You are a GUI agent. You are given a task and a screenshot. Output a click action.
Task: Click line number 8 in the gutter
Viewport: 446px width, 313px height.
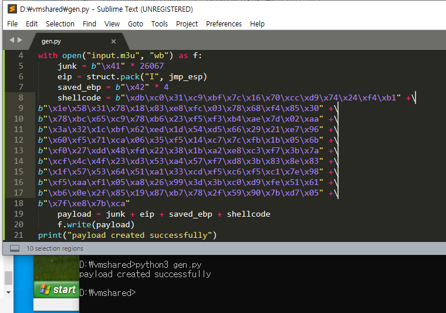21,97
